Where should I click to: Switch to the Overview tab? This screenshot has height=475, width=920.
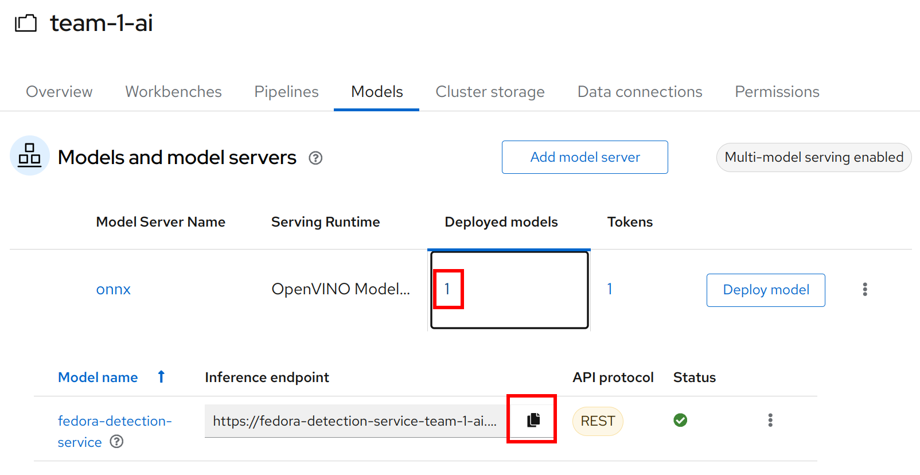pyautogui.click(x=59, y=92)
